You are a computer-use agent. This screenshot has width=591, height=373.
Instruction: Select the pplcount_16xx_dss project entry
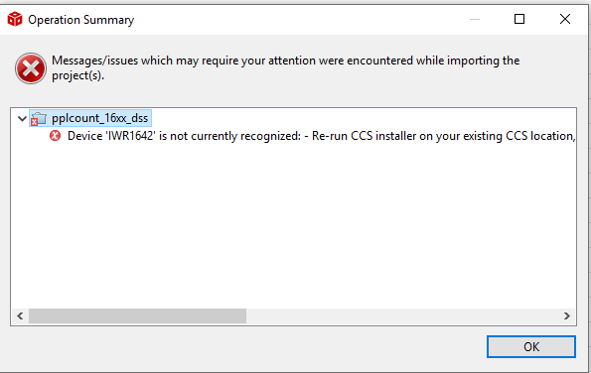pos(99,118)
